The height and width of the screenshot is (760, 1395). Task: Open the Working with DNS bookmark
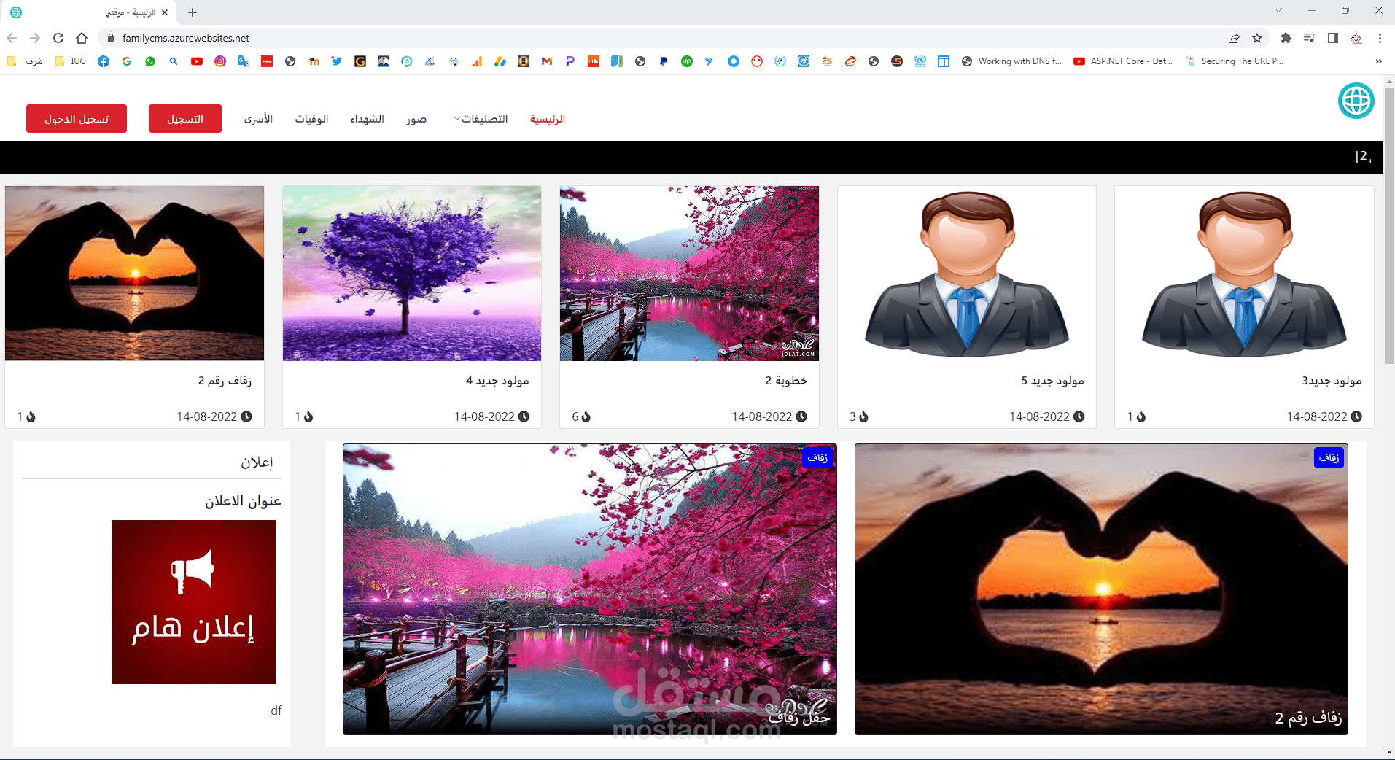click(x=1011, y=61)
